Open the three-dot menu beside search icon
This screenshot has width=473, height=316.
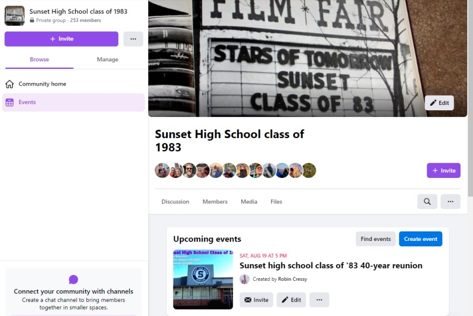click(450, 202)
